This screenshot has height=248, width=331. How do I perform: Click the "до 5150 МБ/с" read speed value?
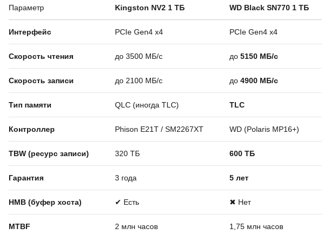[253, 56]
